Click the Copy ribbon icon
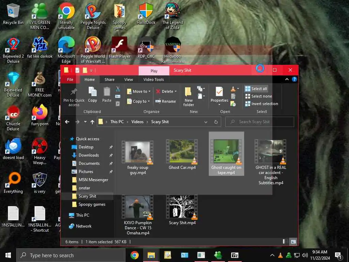349x262 pixels. pos(92,94)
